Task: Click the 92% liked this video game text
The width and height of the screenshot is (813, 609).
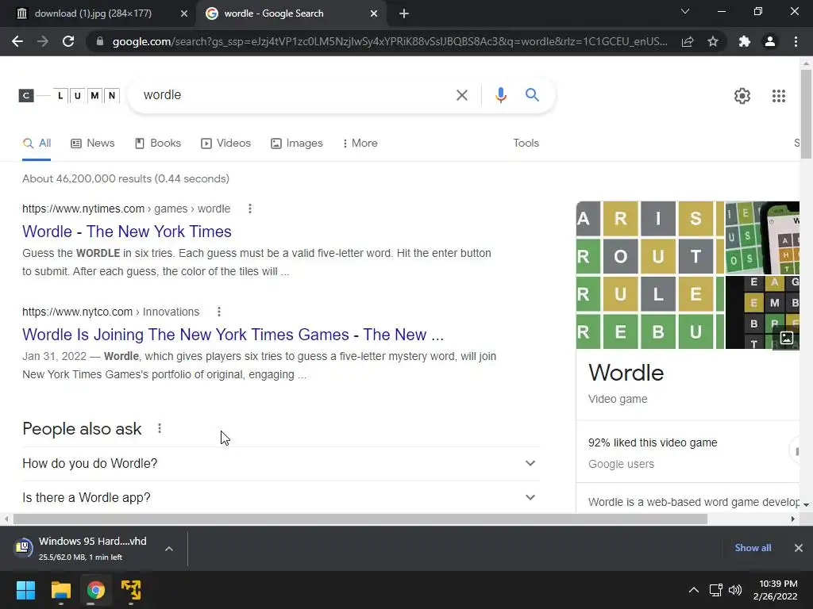Action: click(x=653, y=442)
